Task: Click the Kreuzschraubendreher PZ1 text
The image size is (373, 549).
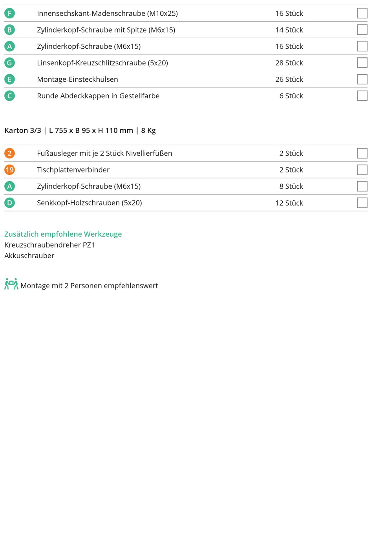Action: pyautogui.click(x=49, y=245)
